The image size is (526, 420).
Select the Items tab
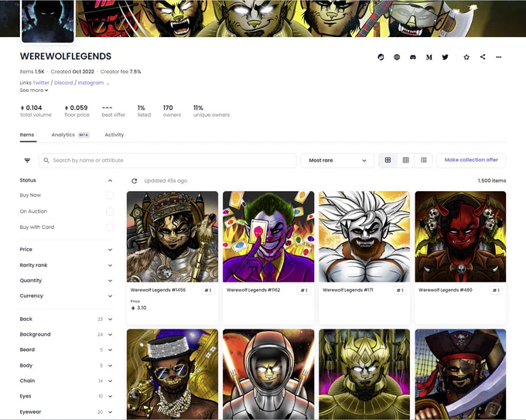coord(27,135)
